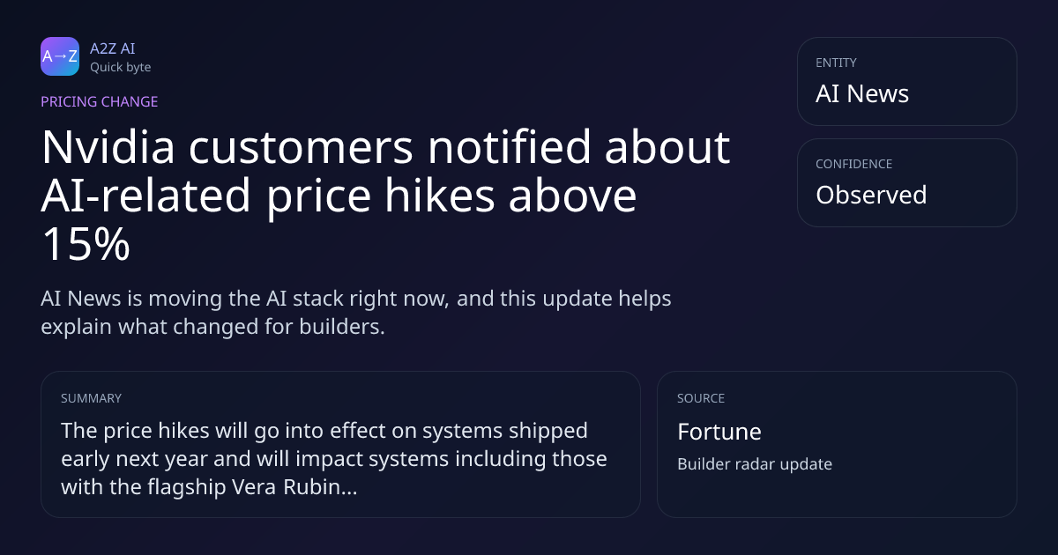
Task: Click the 'Builder radar update' caption
Action: pyautogui.click(x=755, y=464)
